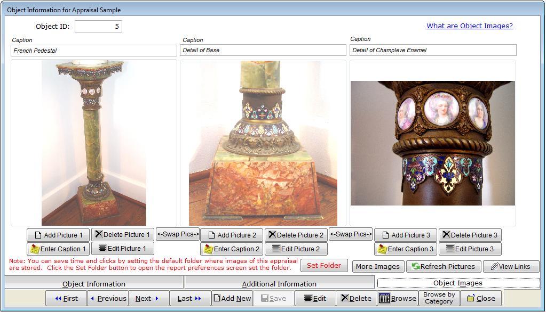Click Add Picture 2 button
This screenshot has width=546, height=312.
click(x=232, y=235)
